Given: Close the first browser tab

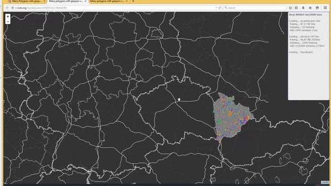Looking at the screenshot, I should 44,1.
